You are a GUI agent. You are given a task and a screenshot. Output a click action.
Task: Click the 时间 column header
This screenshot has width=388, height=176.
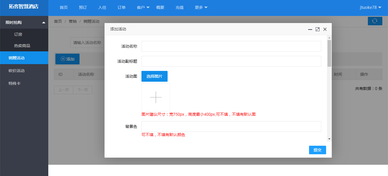tap(338, 74)
